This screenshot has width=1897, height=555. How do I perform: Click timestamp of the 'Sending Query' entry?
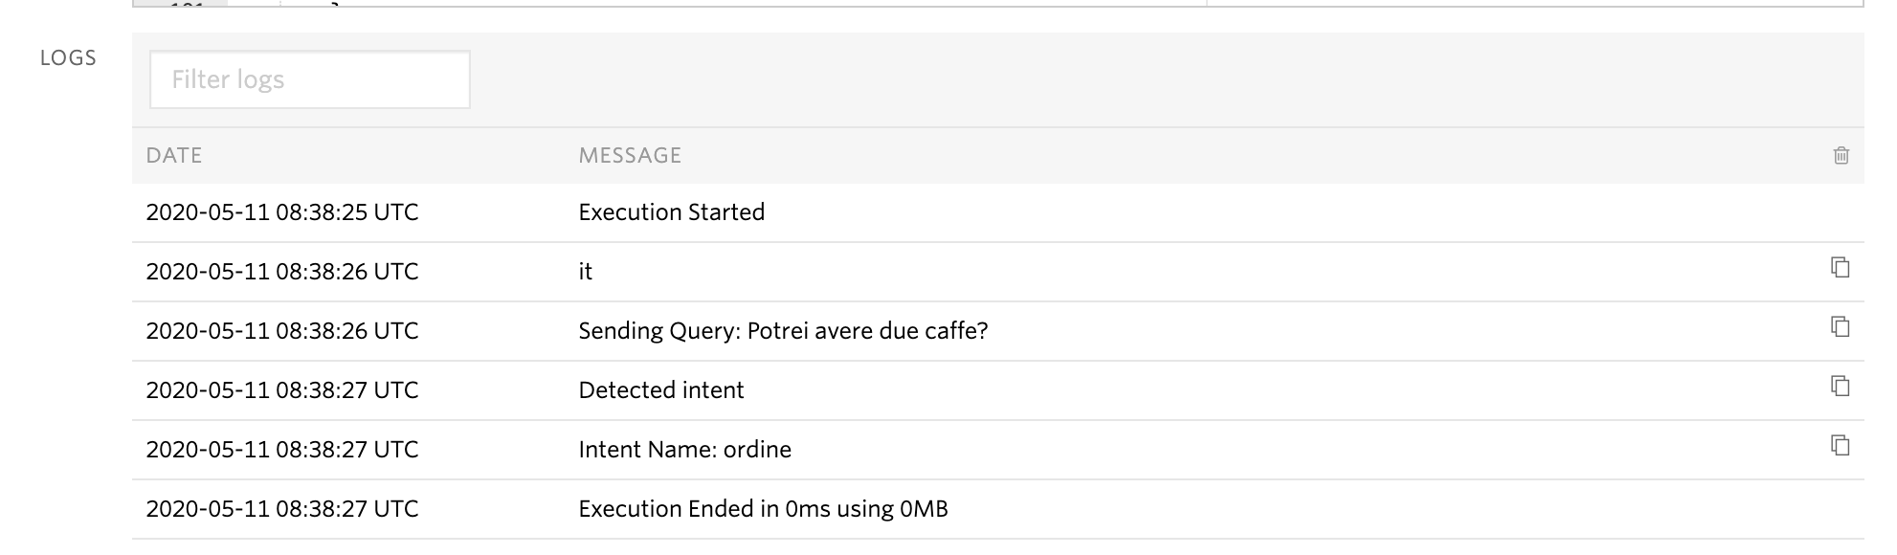282,331
